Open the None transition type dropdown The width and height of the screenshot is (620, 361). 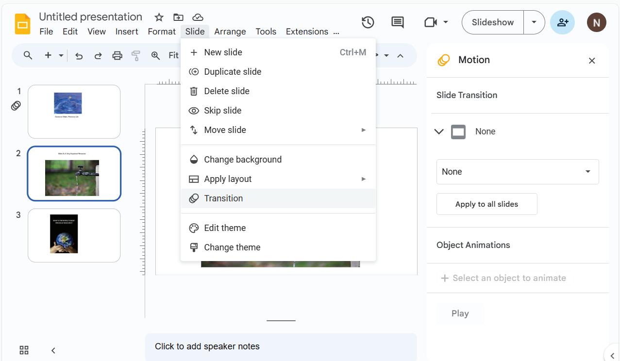[518, 172]
